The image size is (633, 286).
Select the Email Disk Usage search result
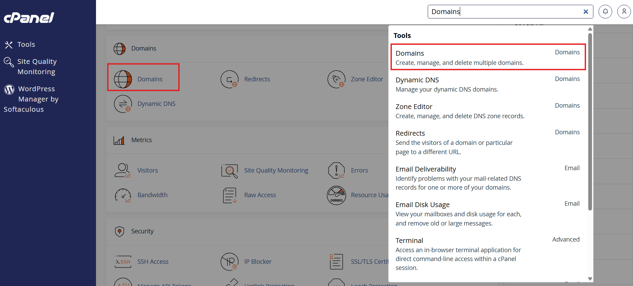pyautogui.click(x=488, y=214)
